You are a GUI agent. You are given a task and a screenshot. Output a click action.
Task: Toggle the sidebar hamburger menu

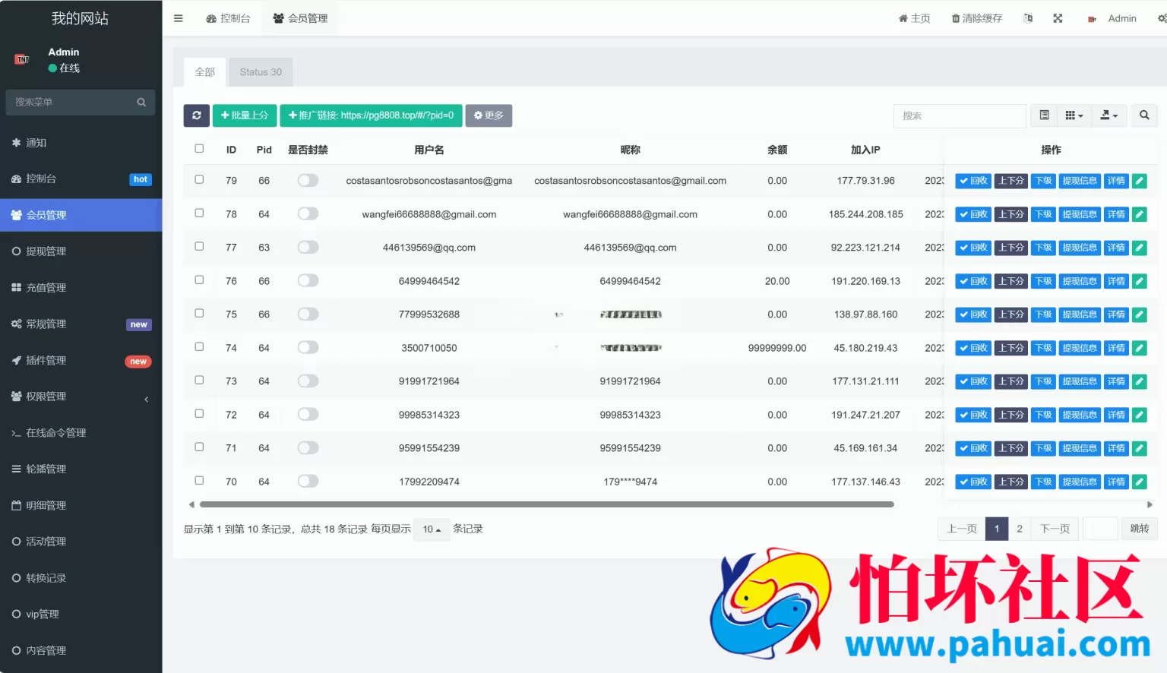coord(178,18)
